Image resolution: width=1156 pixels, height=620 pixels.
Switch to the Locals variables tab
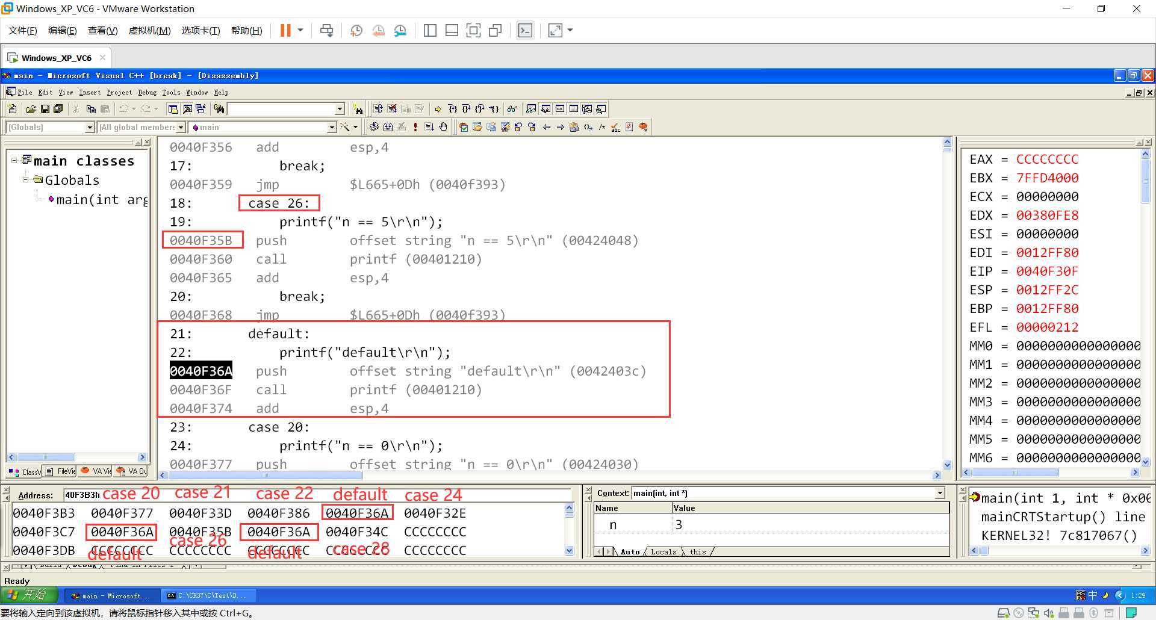pos(663,551)
